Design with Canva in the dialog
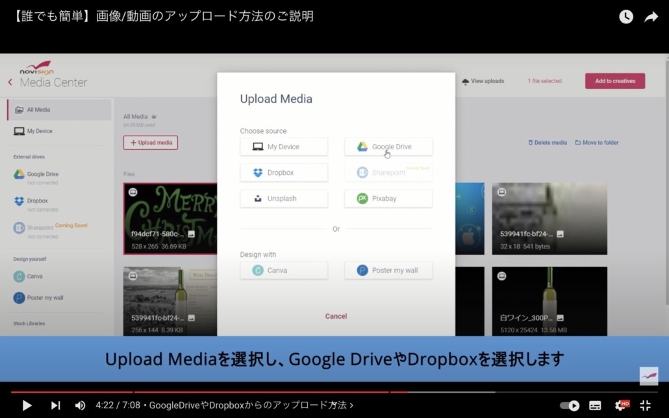 click(x=284, y=271)
